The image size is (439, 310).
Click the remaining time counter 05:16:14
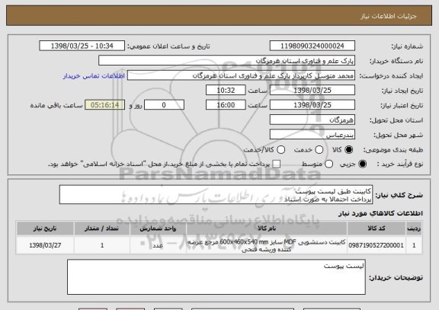click(x=104, y=105)
